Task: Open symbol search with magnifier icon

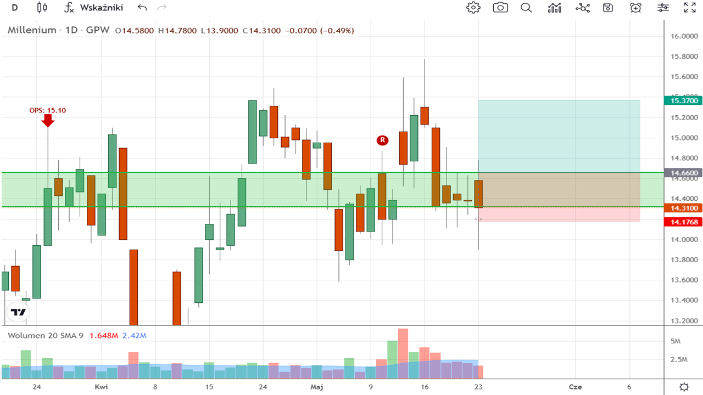Action: click(526, 8)
